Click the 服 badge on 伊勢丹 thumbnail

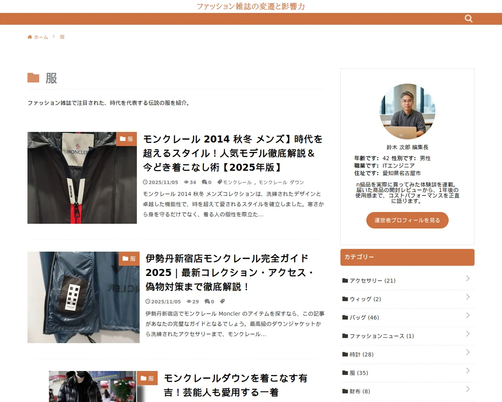coord(129,259)
